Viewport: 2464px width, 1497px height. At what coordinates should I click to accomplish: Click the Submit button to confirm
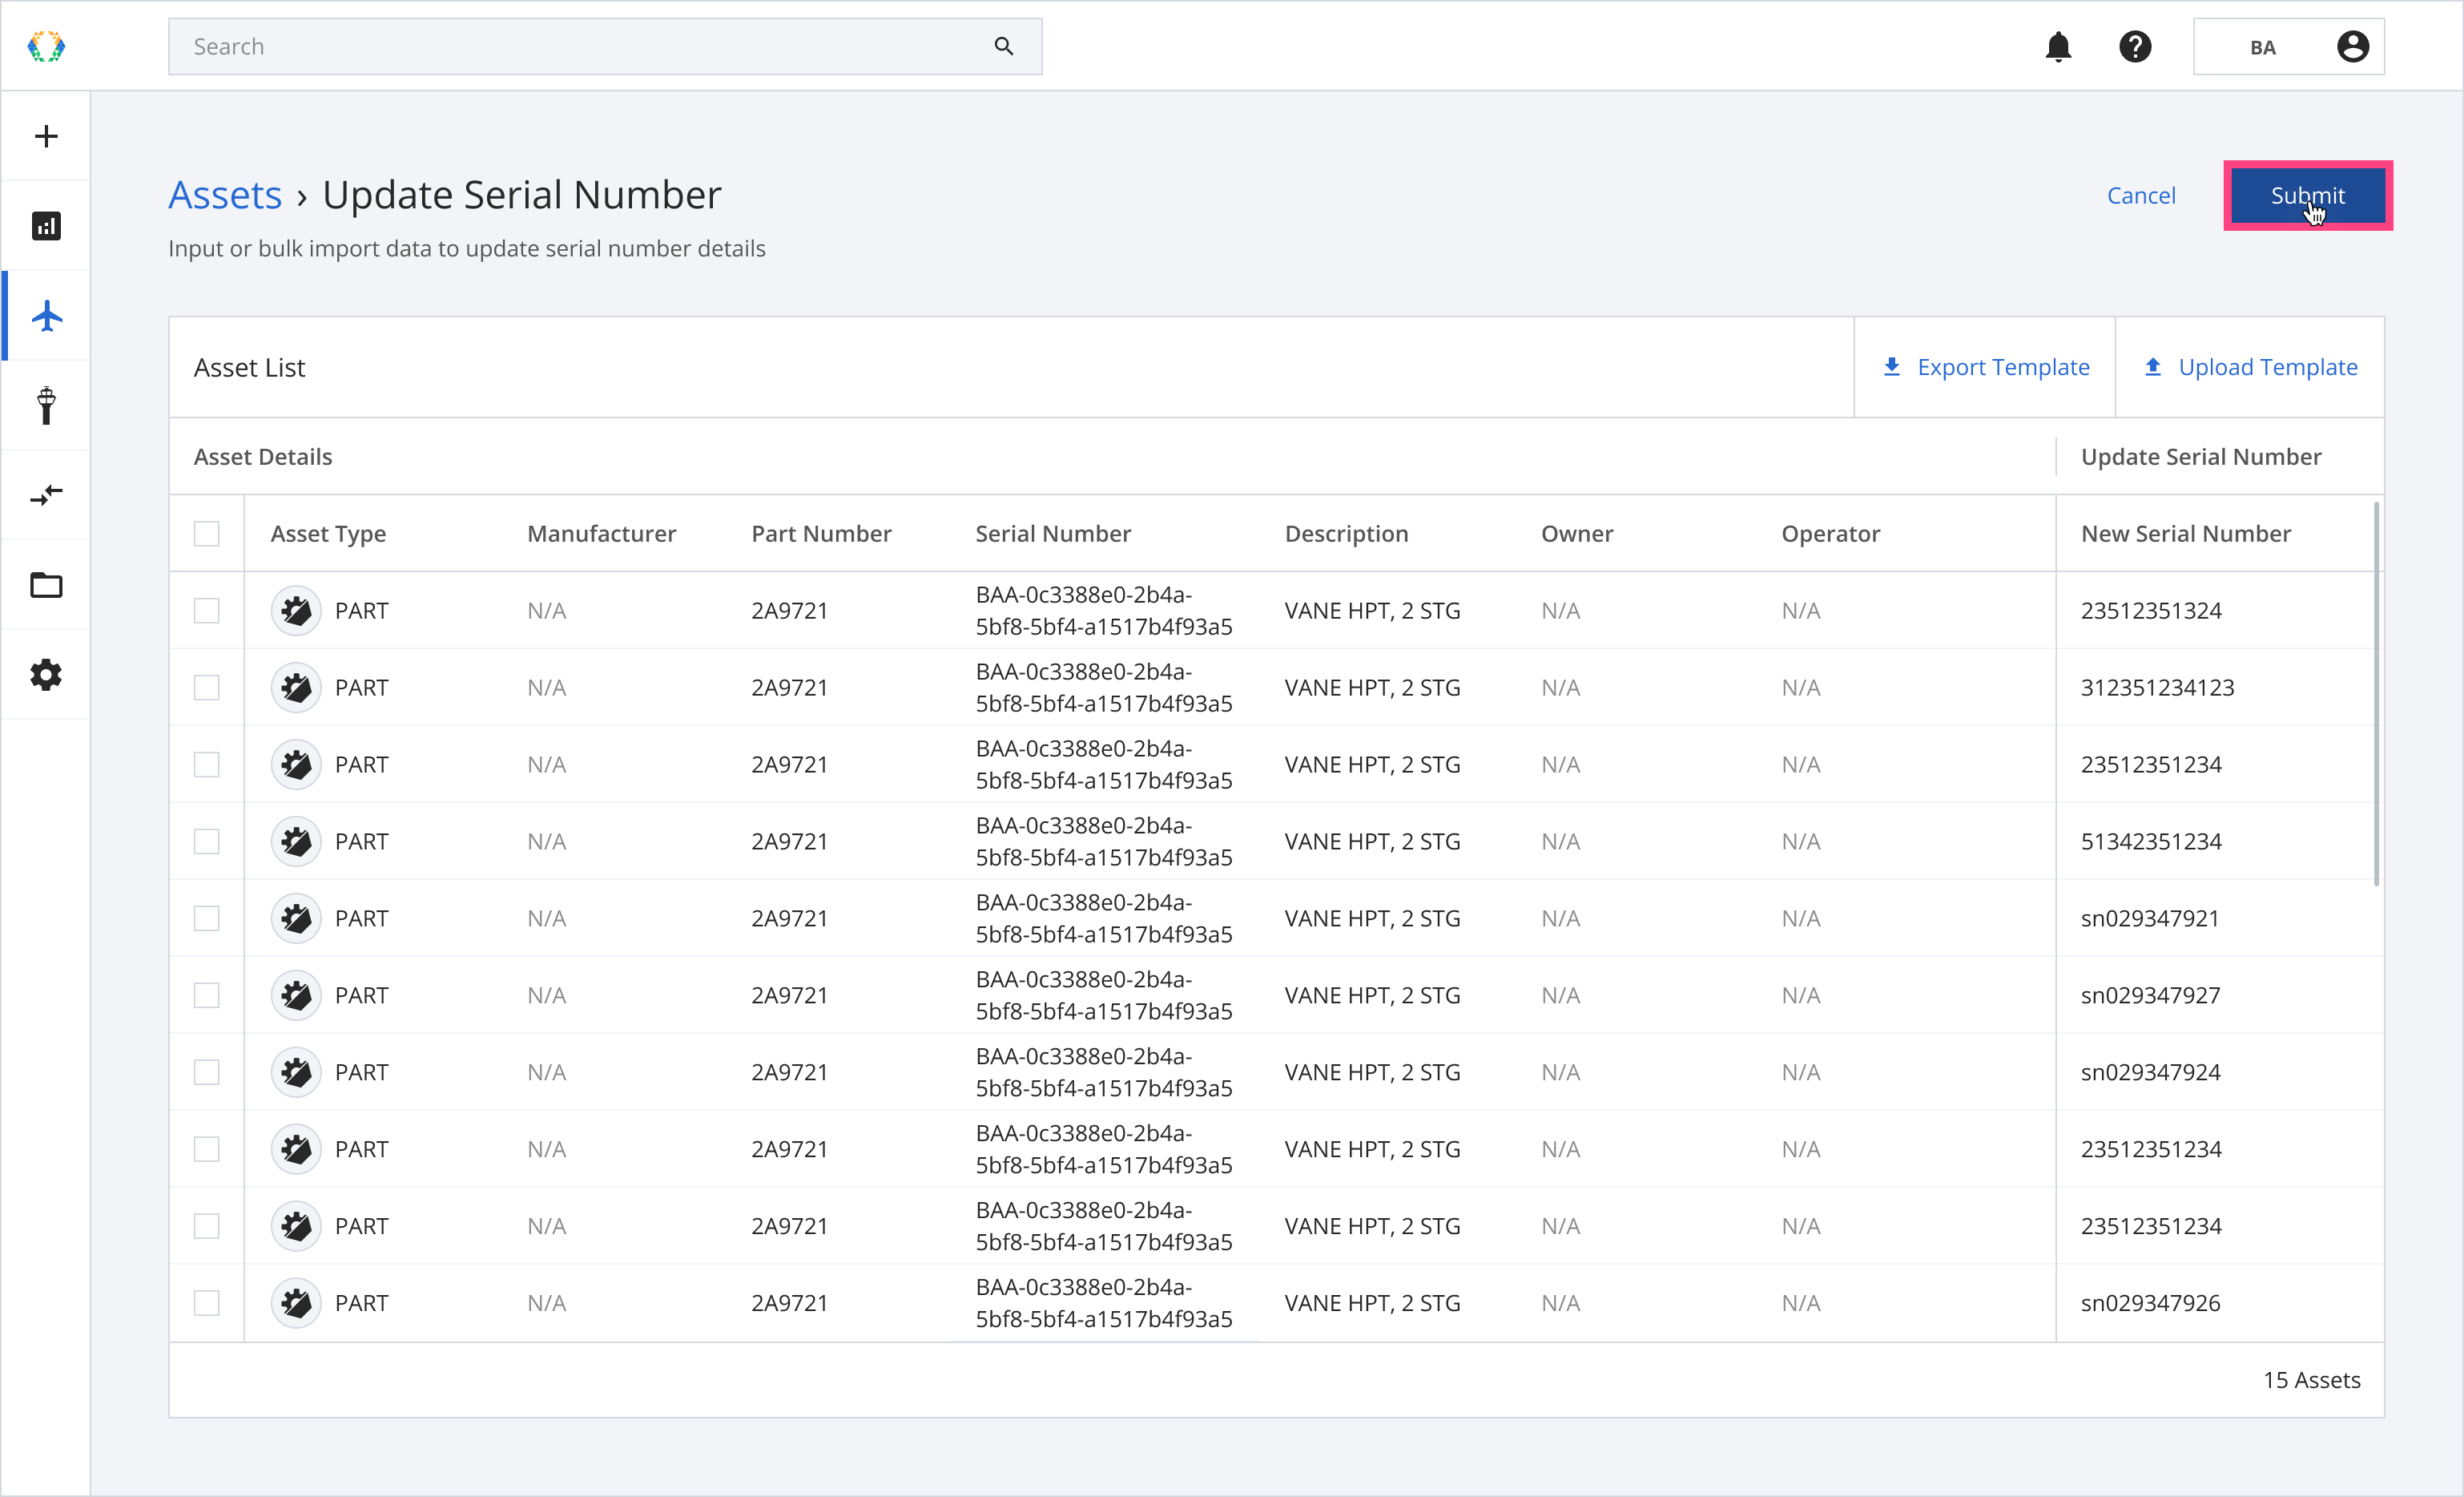[2307, 196]
